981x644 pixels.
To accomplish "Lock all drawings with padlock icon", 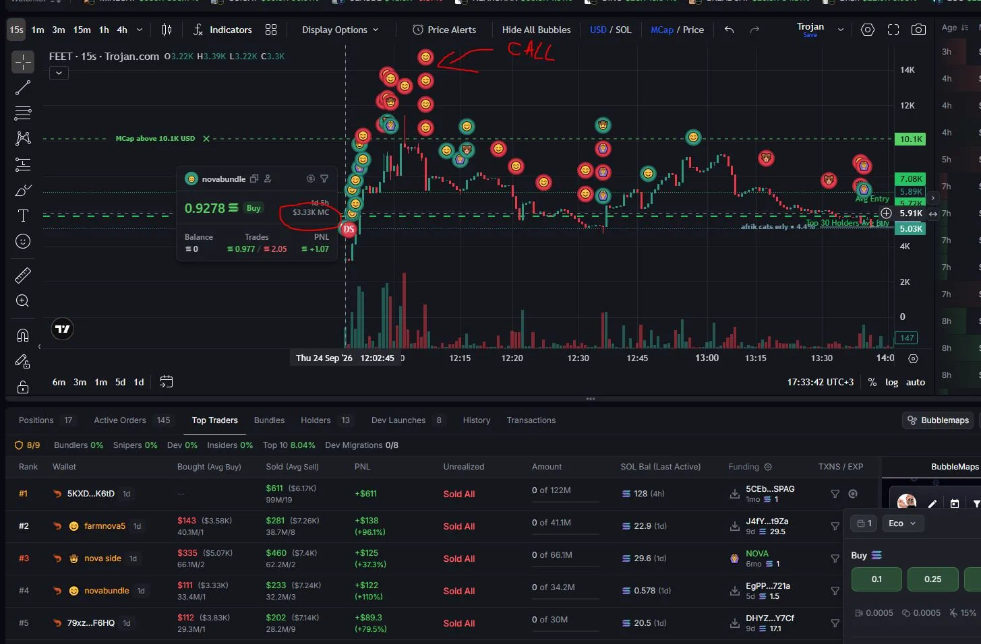I will 23,387.
